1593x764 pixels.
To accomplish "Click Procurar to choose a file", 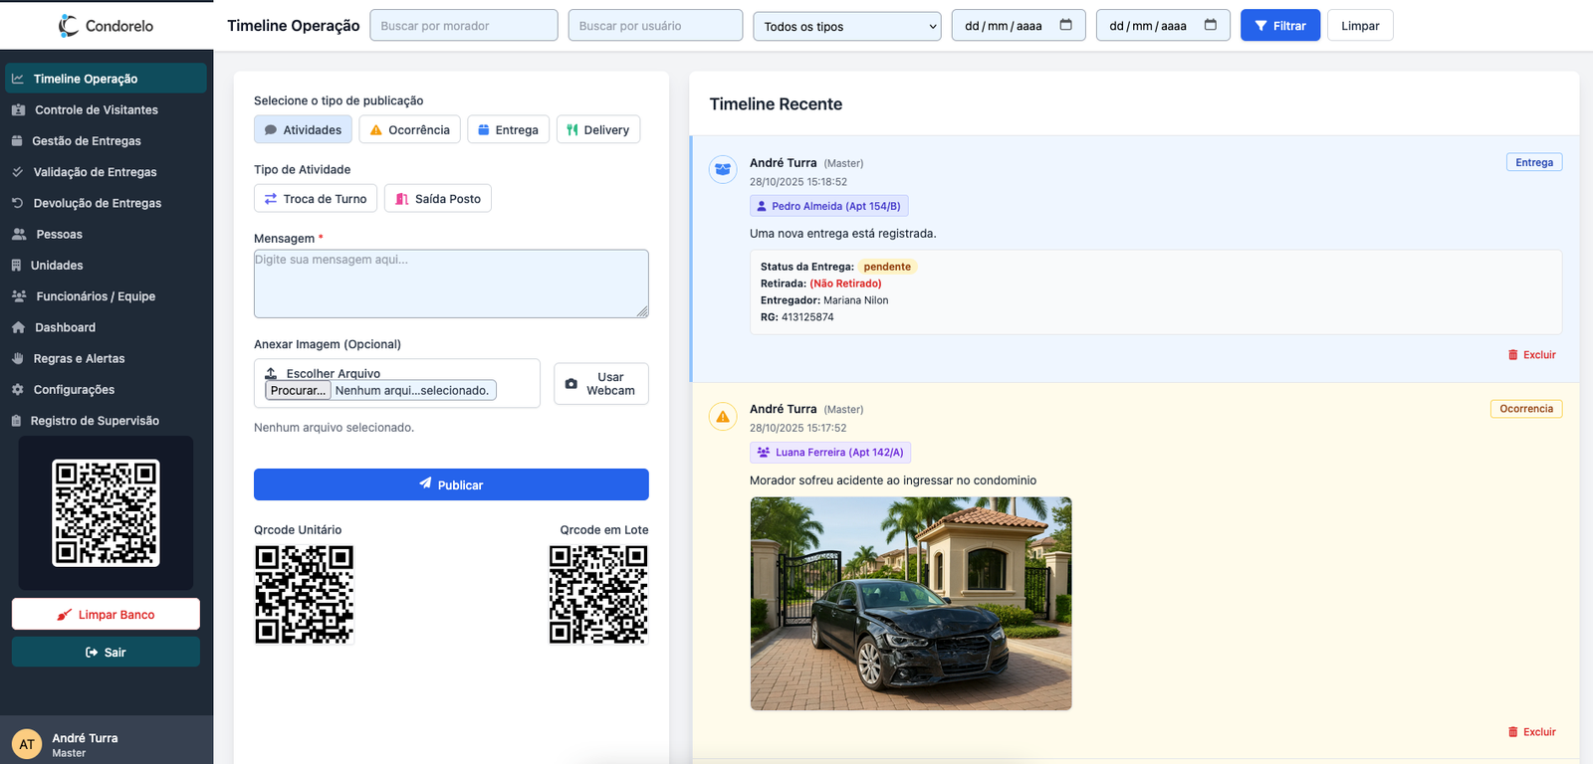I will click(x=298, y=391).
